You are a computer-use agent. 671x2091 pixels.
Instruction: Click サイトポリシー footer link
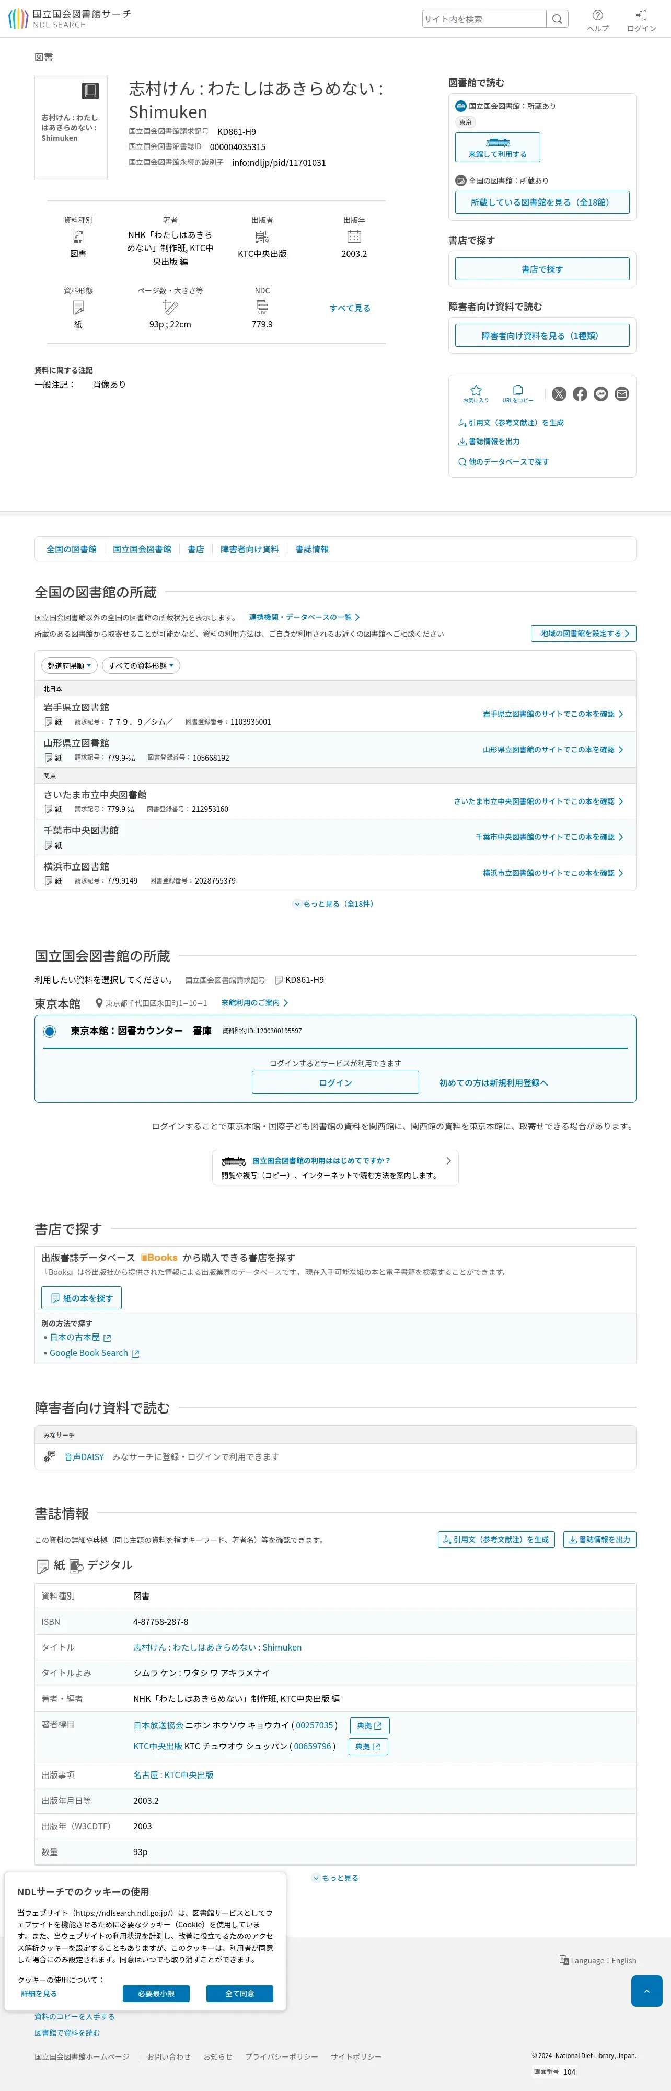pos(356,2057)
